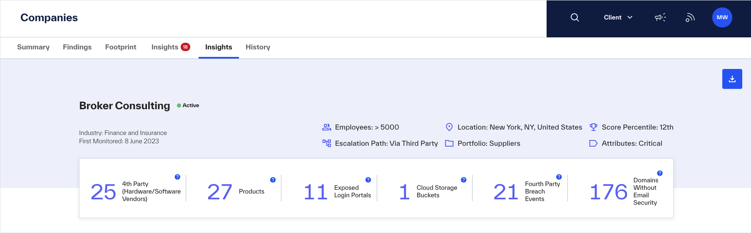This screenshot has height=233, width=751.
Task: Click the 'Cloud Storage Buckets' label
Action: [x=437, y=191]
